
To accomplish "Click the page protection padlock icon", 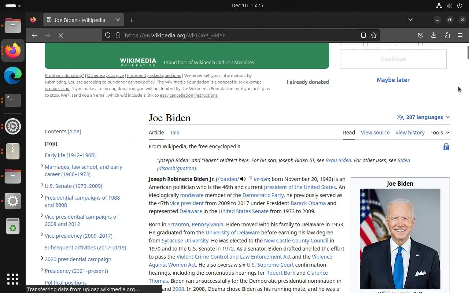I will (x=446, y=146).
